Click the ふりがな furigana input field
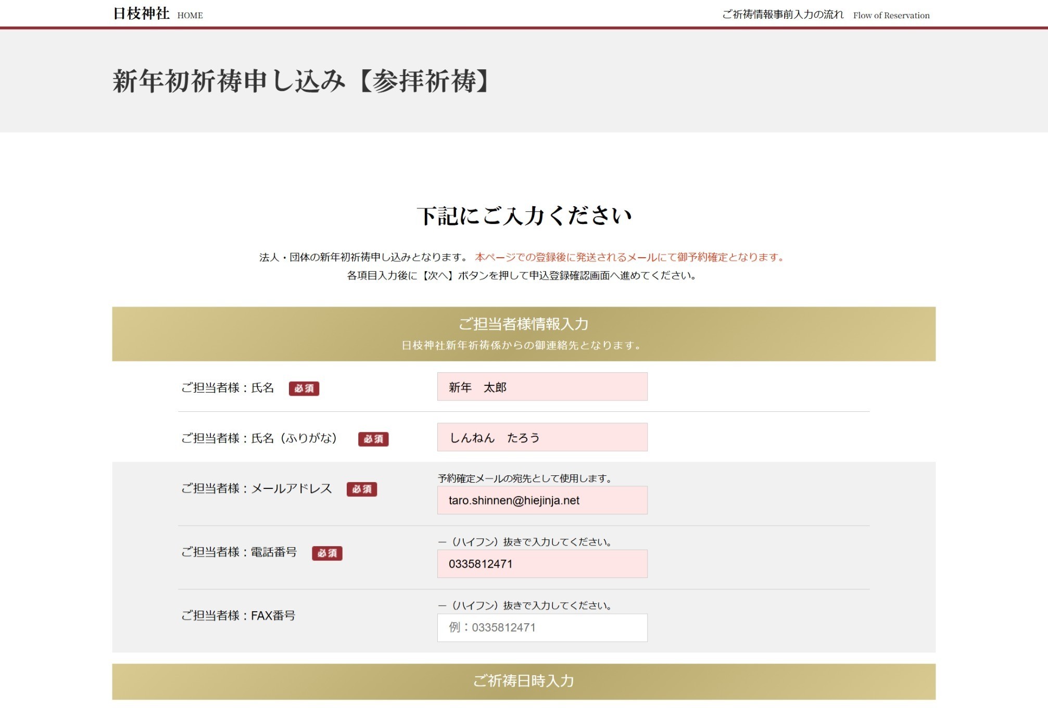 542,437
